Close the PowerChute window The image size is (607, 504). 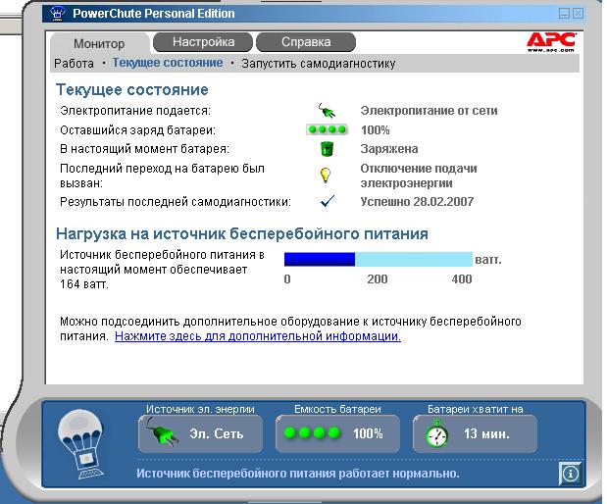coord(578,14)
